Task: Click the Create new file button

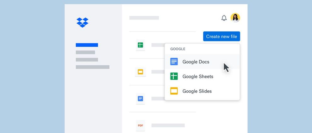Action: coord(222,36)
